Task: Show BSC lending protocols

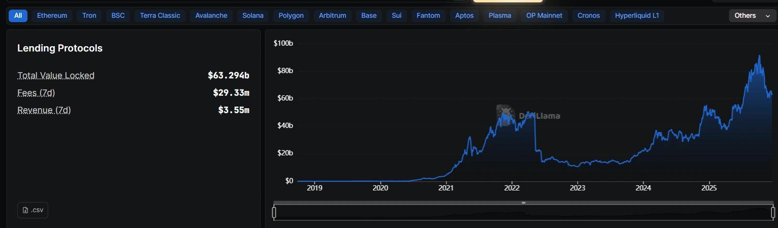Action: [x=118, y=15]
